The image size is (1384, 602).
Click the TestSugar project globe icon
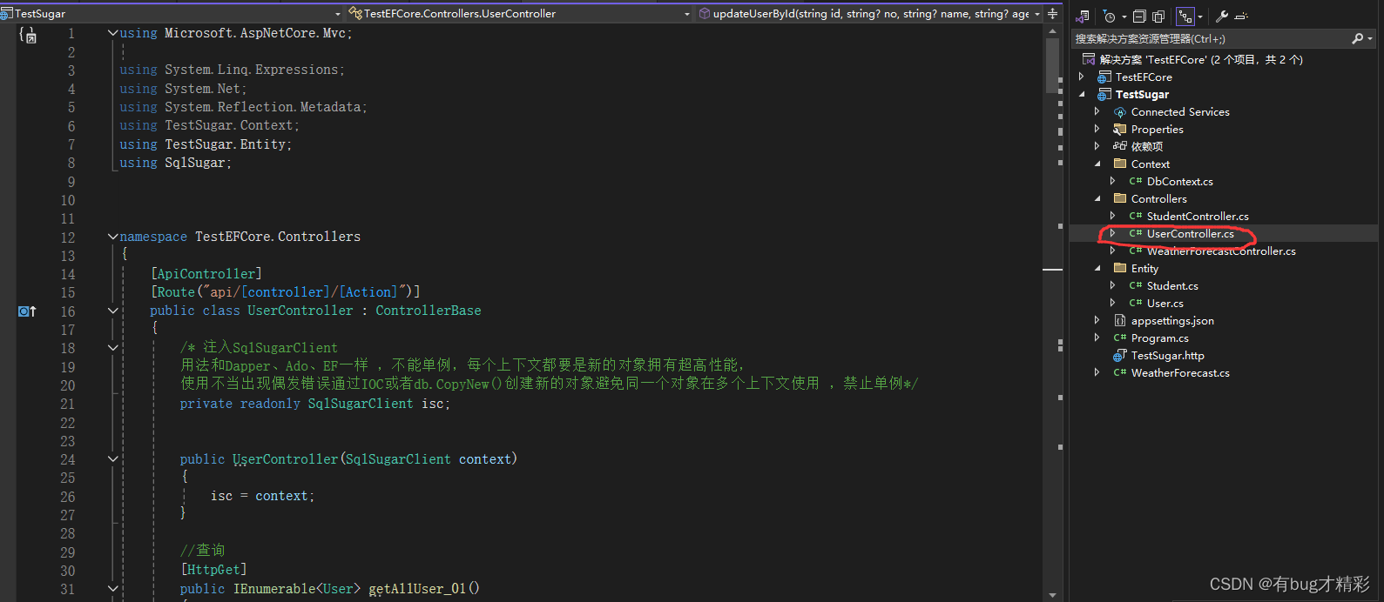pyautogui.click(x=1104, y=94)
